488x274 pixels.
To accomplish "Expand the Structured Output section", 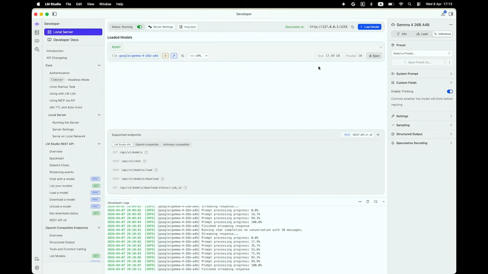I will click(422, 134).
